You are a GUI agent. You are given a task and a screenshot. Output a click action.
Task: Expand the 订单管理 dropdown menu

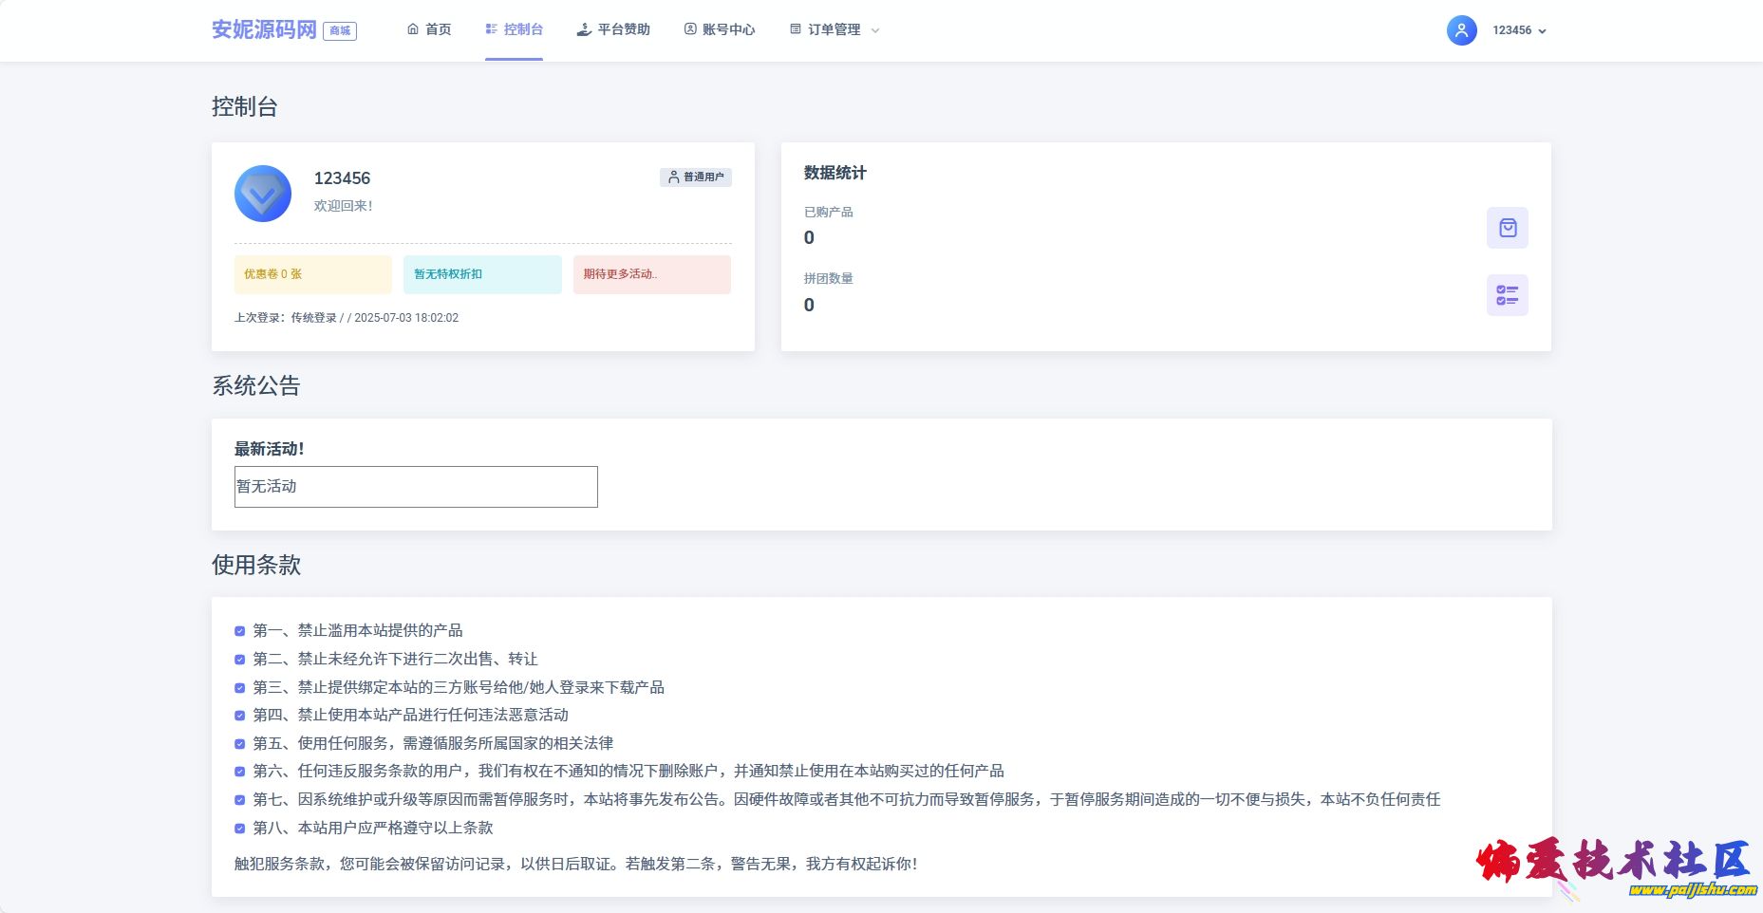point(835,29)
